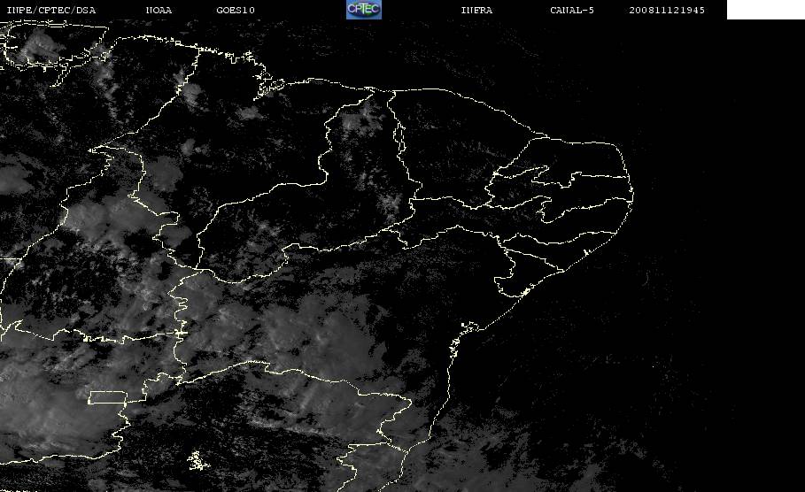Screen dimensions: 805x492
Task: Select the INPE/CPTEC/DSA header label
Action: click(50, 10)
